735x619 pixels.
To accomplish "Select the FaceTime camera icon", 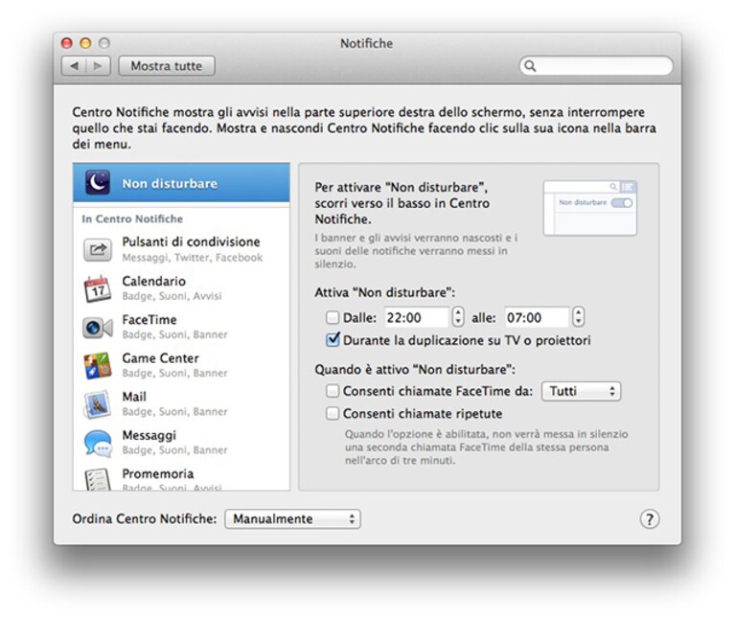I will (x=98, y=328).
